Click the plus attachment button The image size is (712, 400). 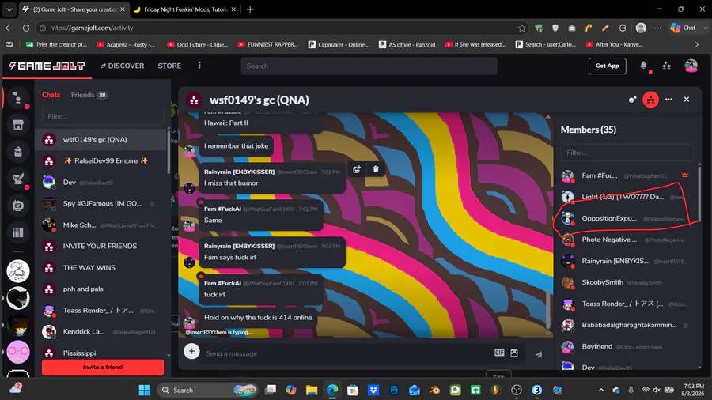tap(191, 351)
